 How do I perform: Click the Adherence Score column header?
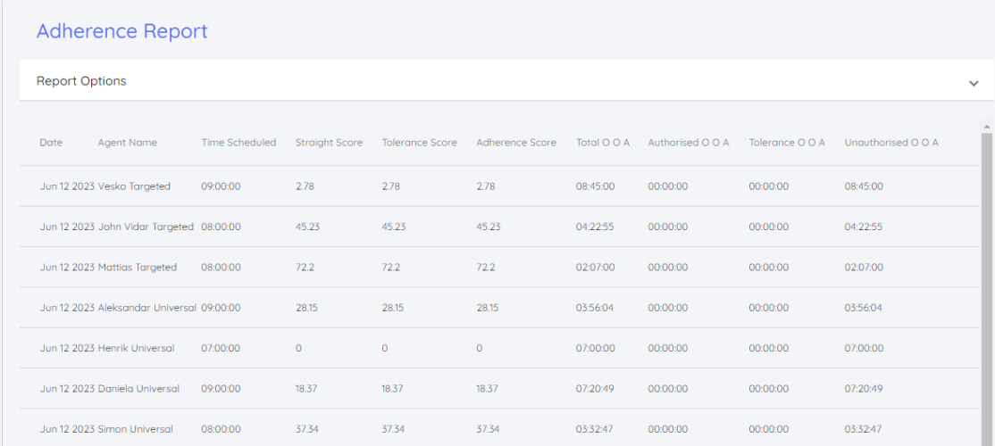515,143
